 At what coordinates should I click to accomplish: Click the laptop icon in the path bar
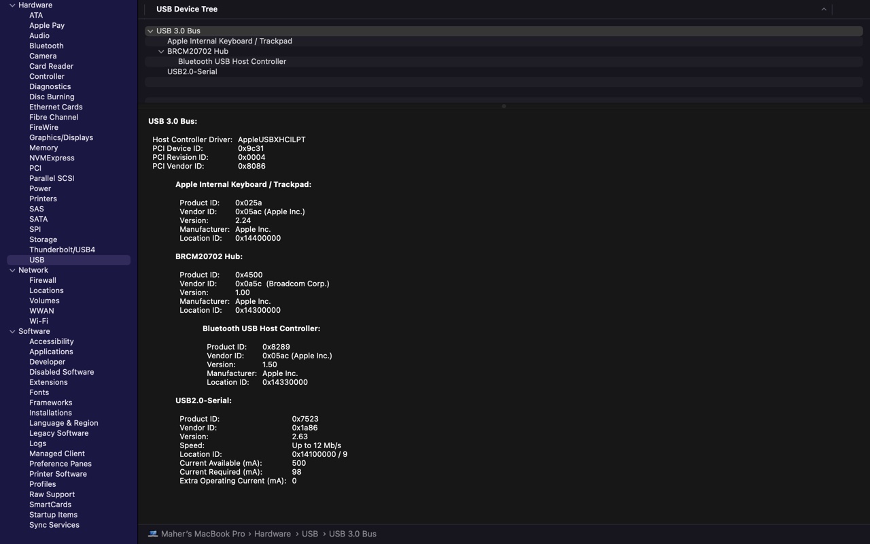click(x=153, y=534)
